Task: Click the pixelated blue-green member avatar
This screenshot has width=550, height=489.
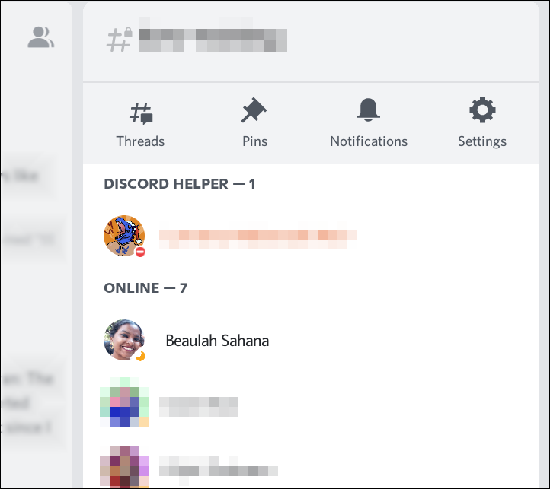Action: tap(124, 402)
